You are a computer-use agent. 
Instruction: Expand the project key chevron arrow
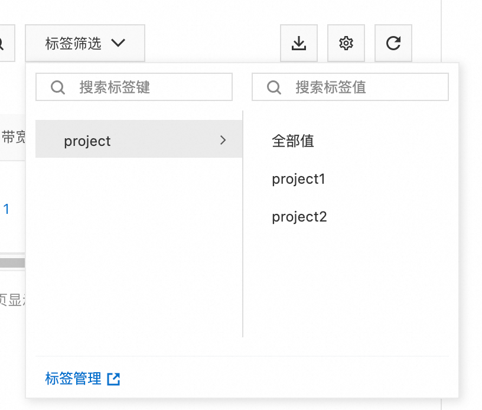pos(223,140)
